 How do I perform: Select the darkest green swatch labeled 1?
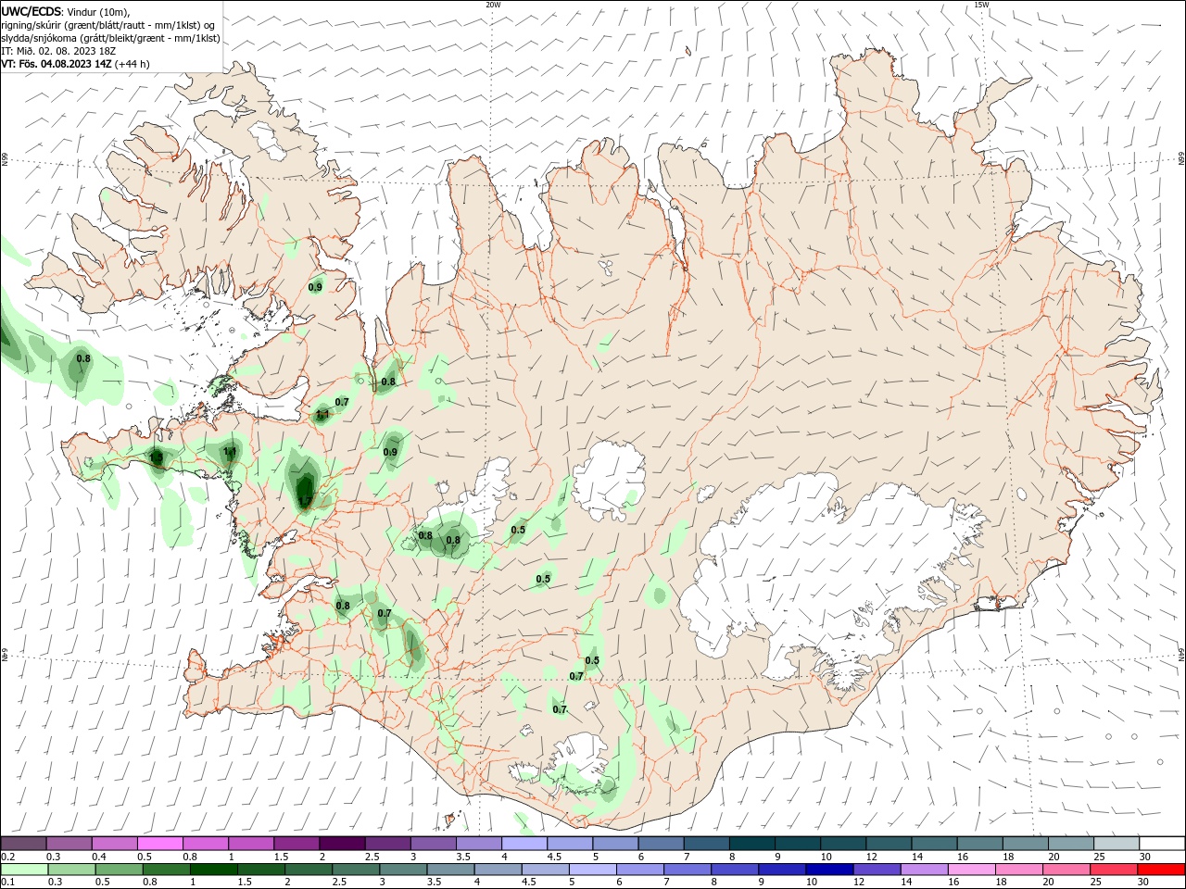click(x=213, y=870)
